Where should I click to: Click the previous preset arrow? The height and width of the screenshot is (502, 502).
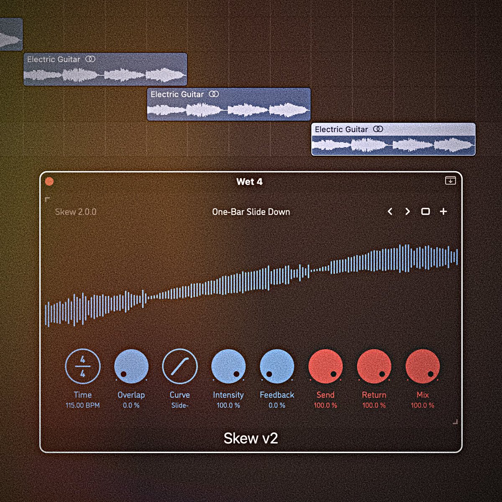[390, 212]
